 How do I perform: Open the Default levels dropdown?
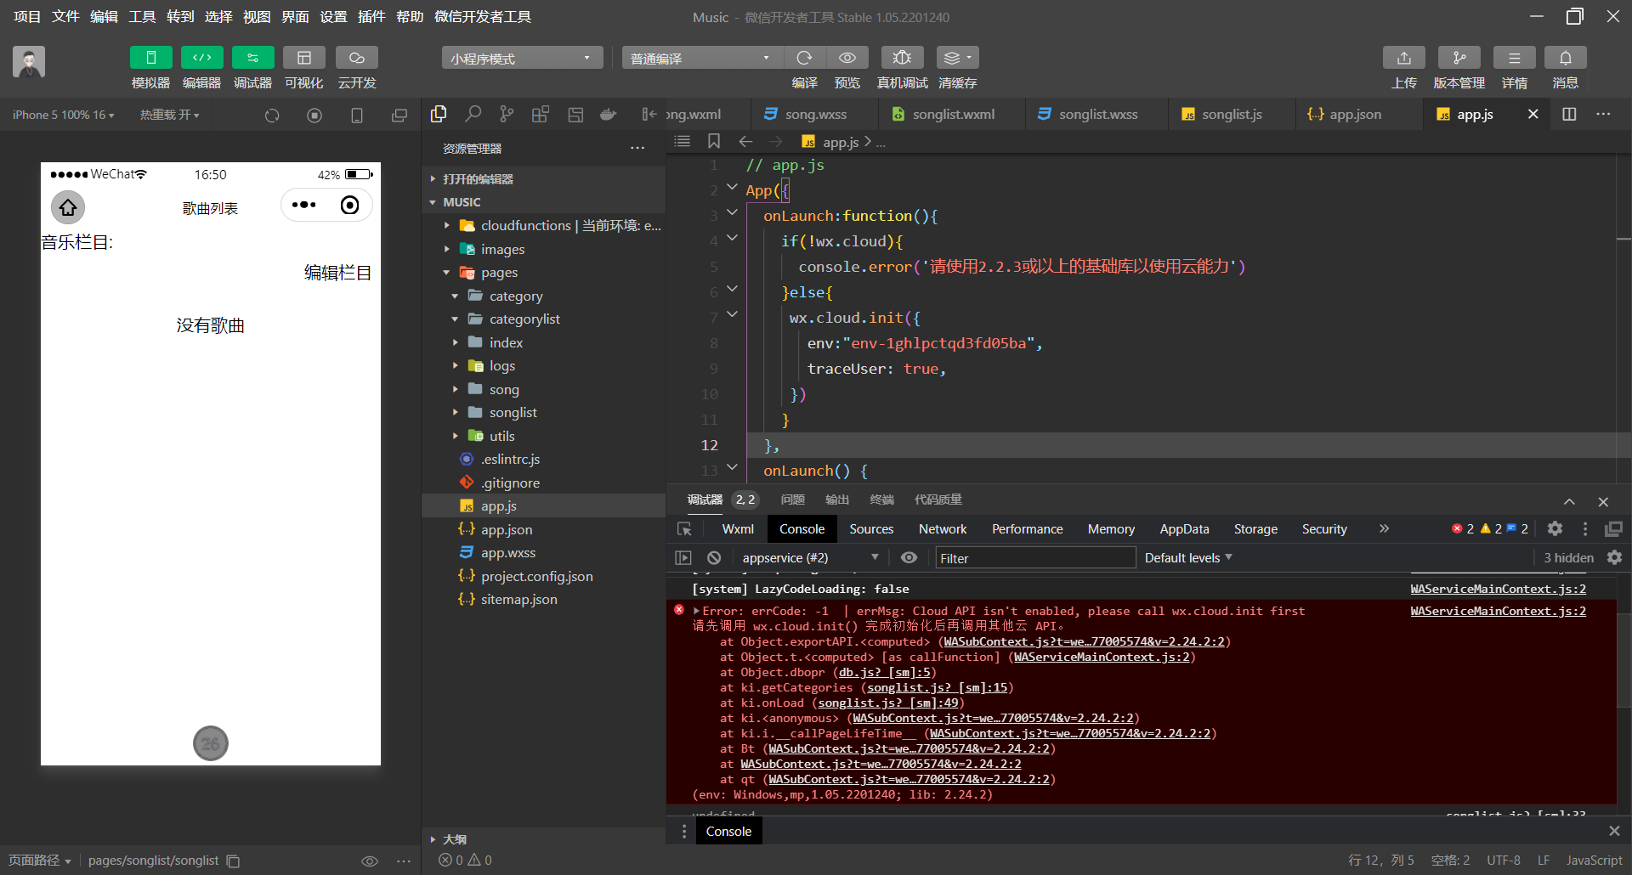coord(1187,558)
